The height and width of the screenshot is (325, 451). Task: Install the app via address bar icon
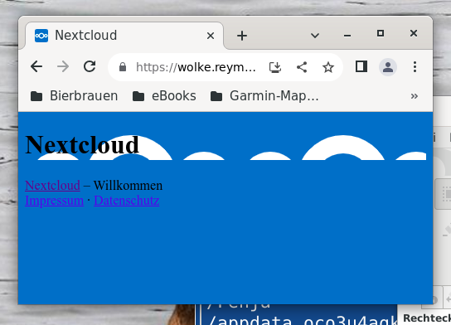point(275,67)
